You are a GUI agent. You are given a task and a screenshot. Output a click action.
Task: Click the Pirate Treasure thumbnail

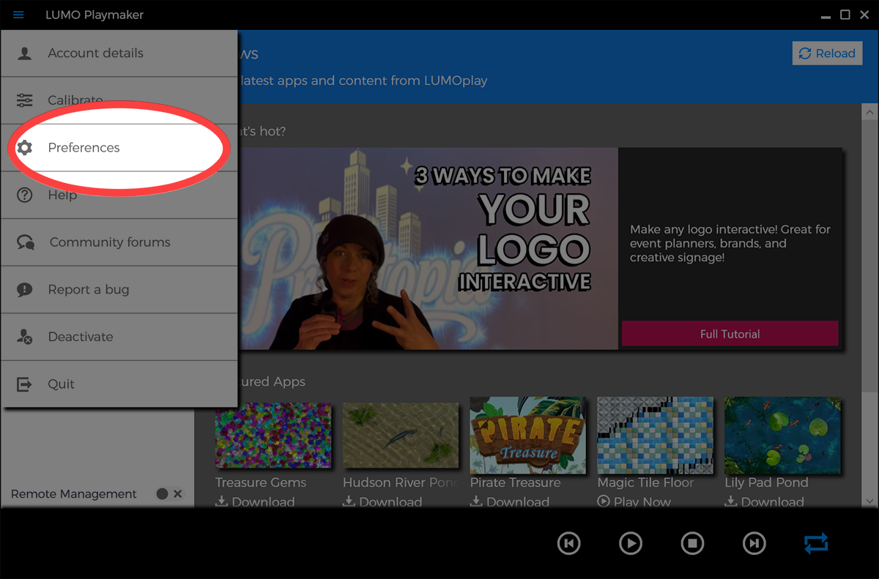click(527, 436)
